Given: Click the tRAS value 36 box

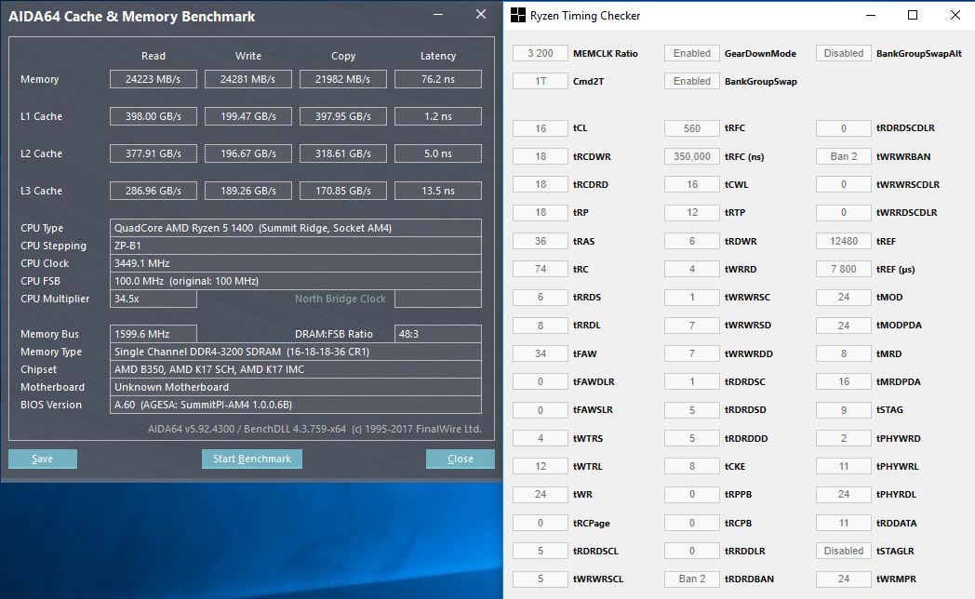Looking at the screenshot, I should [x=541, y=241].
